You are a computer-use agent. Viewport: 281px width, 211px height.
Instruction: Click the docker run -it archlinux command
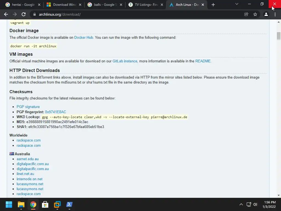[33, 46]
